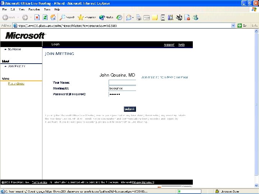Open the Privacy Statement link
Screen dimensions: 259x194
(x=143, y=182)
